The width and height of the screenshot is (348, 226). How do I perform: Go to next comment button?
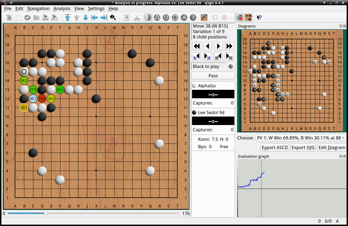click(x=208, y=56)
